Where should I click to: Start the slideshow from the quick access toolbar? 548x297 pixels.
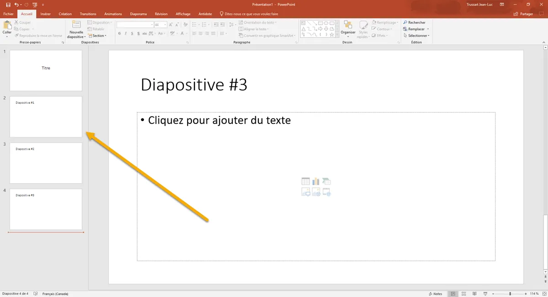click(x=35, y=5)
